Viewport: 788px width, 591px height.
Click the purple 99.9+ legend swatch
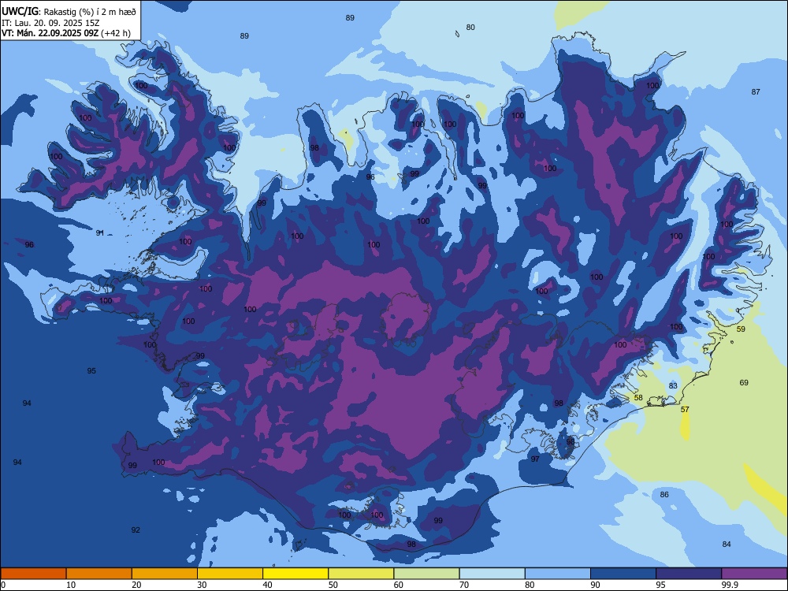tap(754, 574)
